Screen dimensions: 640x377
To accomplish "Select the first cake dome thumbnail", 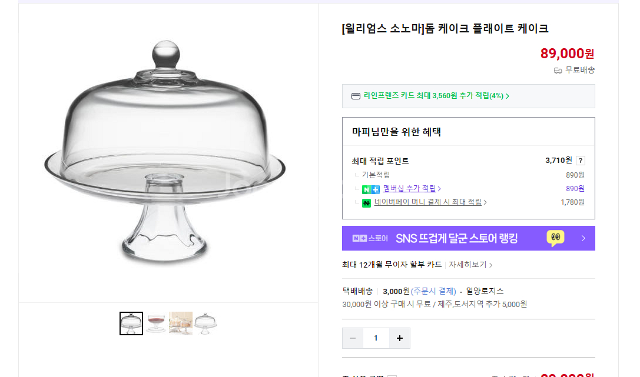I will (131, 323).
